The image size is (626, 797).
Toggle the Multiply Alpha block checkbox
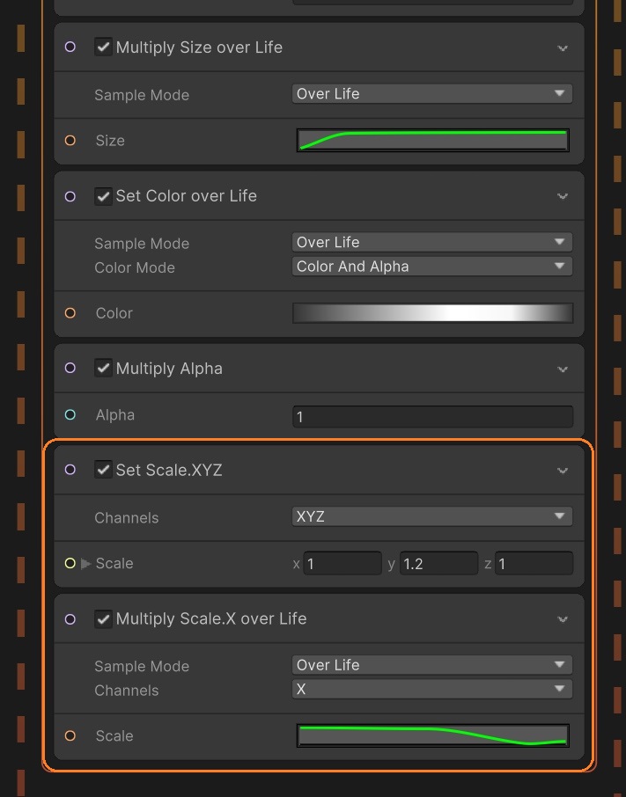point(103,369)
